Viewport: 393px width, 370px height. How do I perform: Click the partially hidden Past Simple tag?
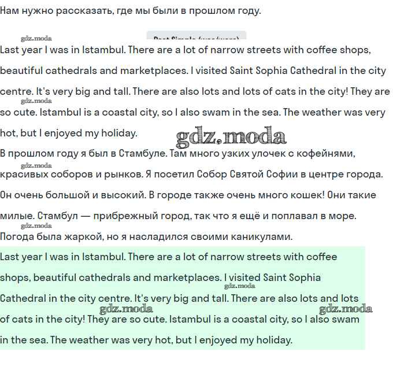pos(196,37)
